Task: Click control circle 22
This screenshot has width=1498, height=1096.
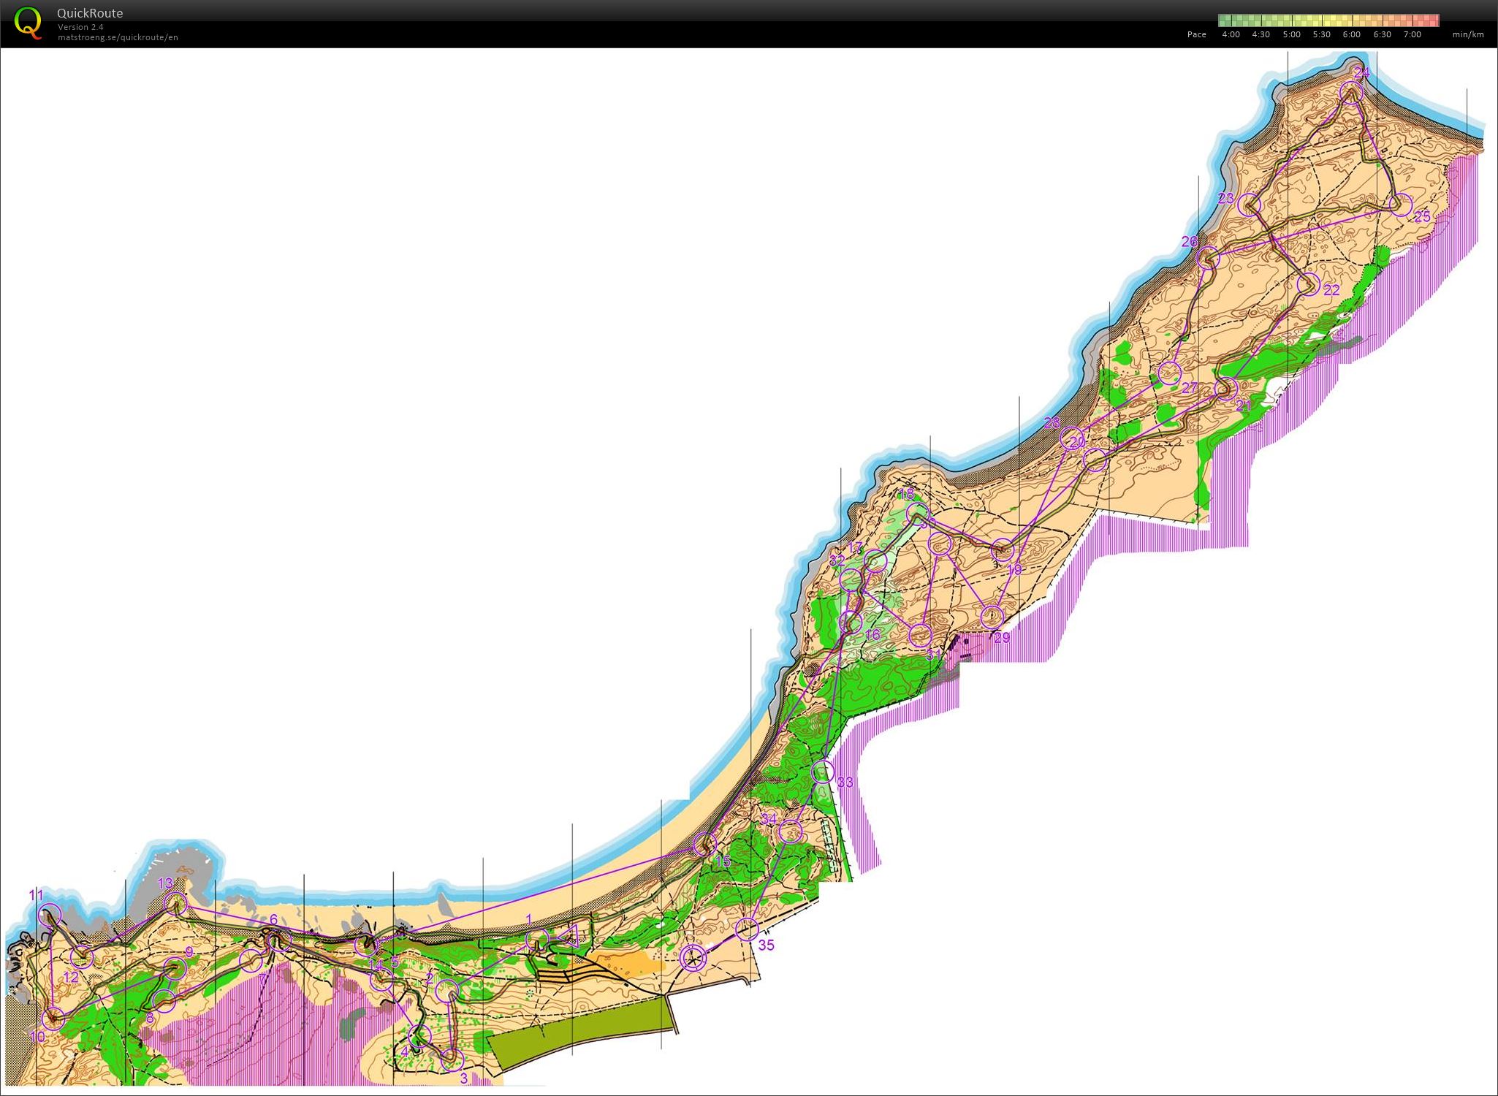Action: tap(1308, 283)
